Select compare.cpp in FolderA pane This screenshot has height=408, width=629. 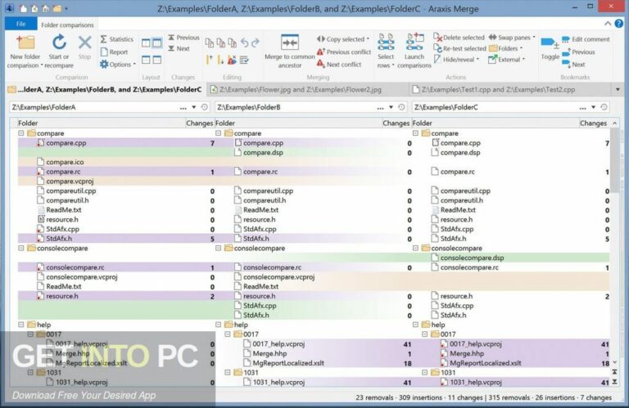click(x=66, y=143)
